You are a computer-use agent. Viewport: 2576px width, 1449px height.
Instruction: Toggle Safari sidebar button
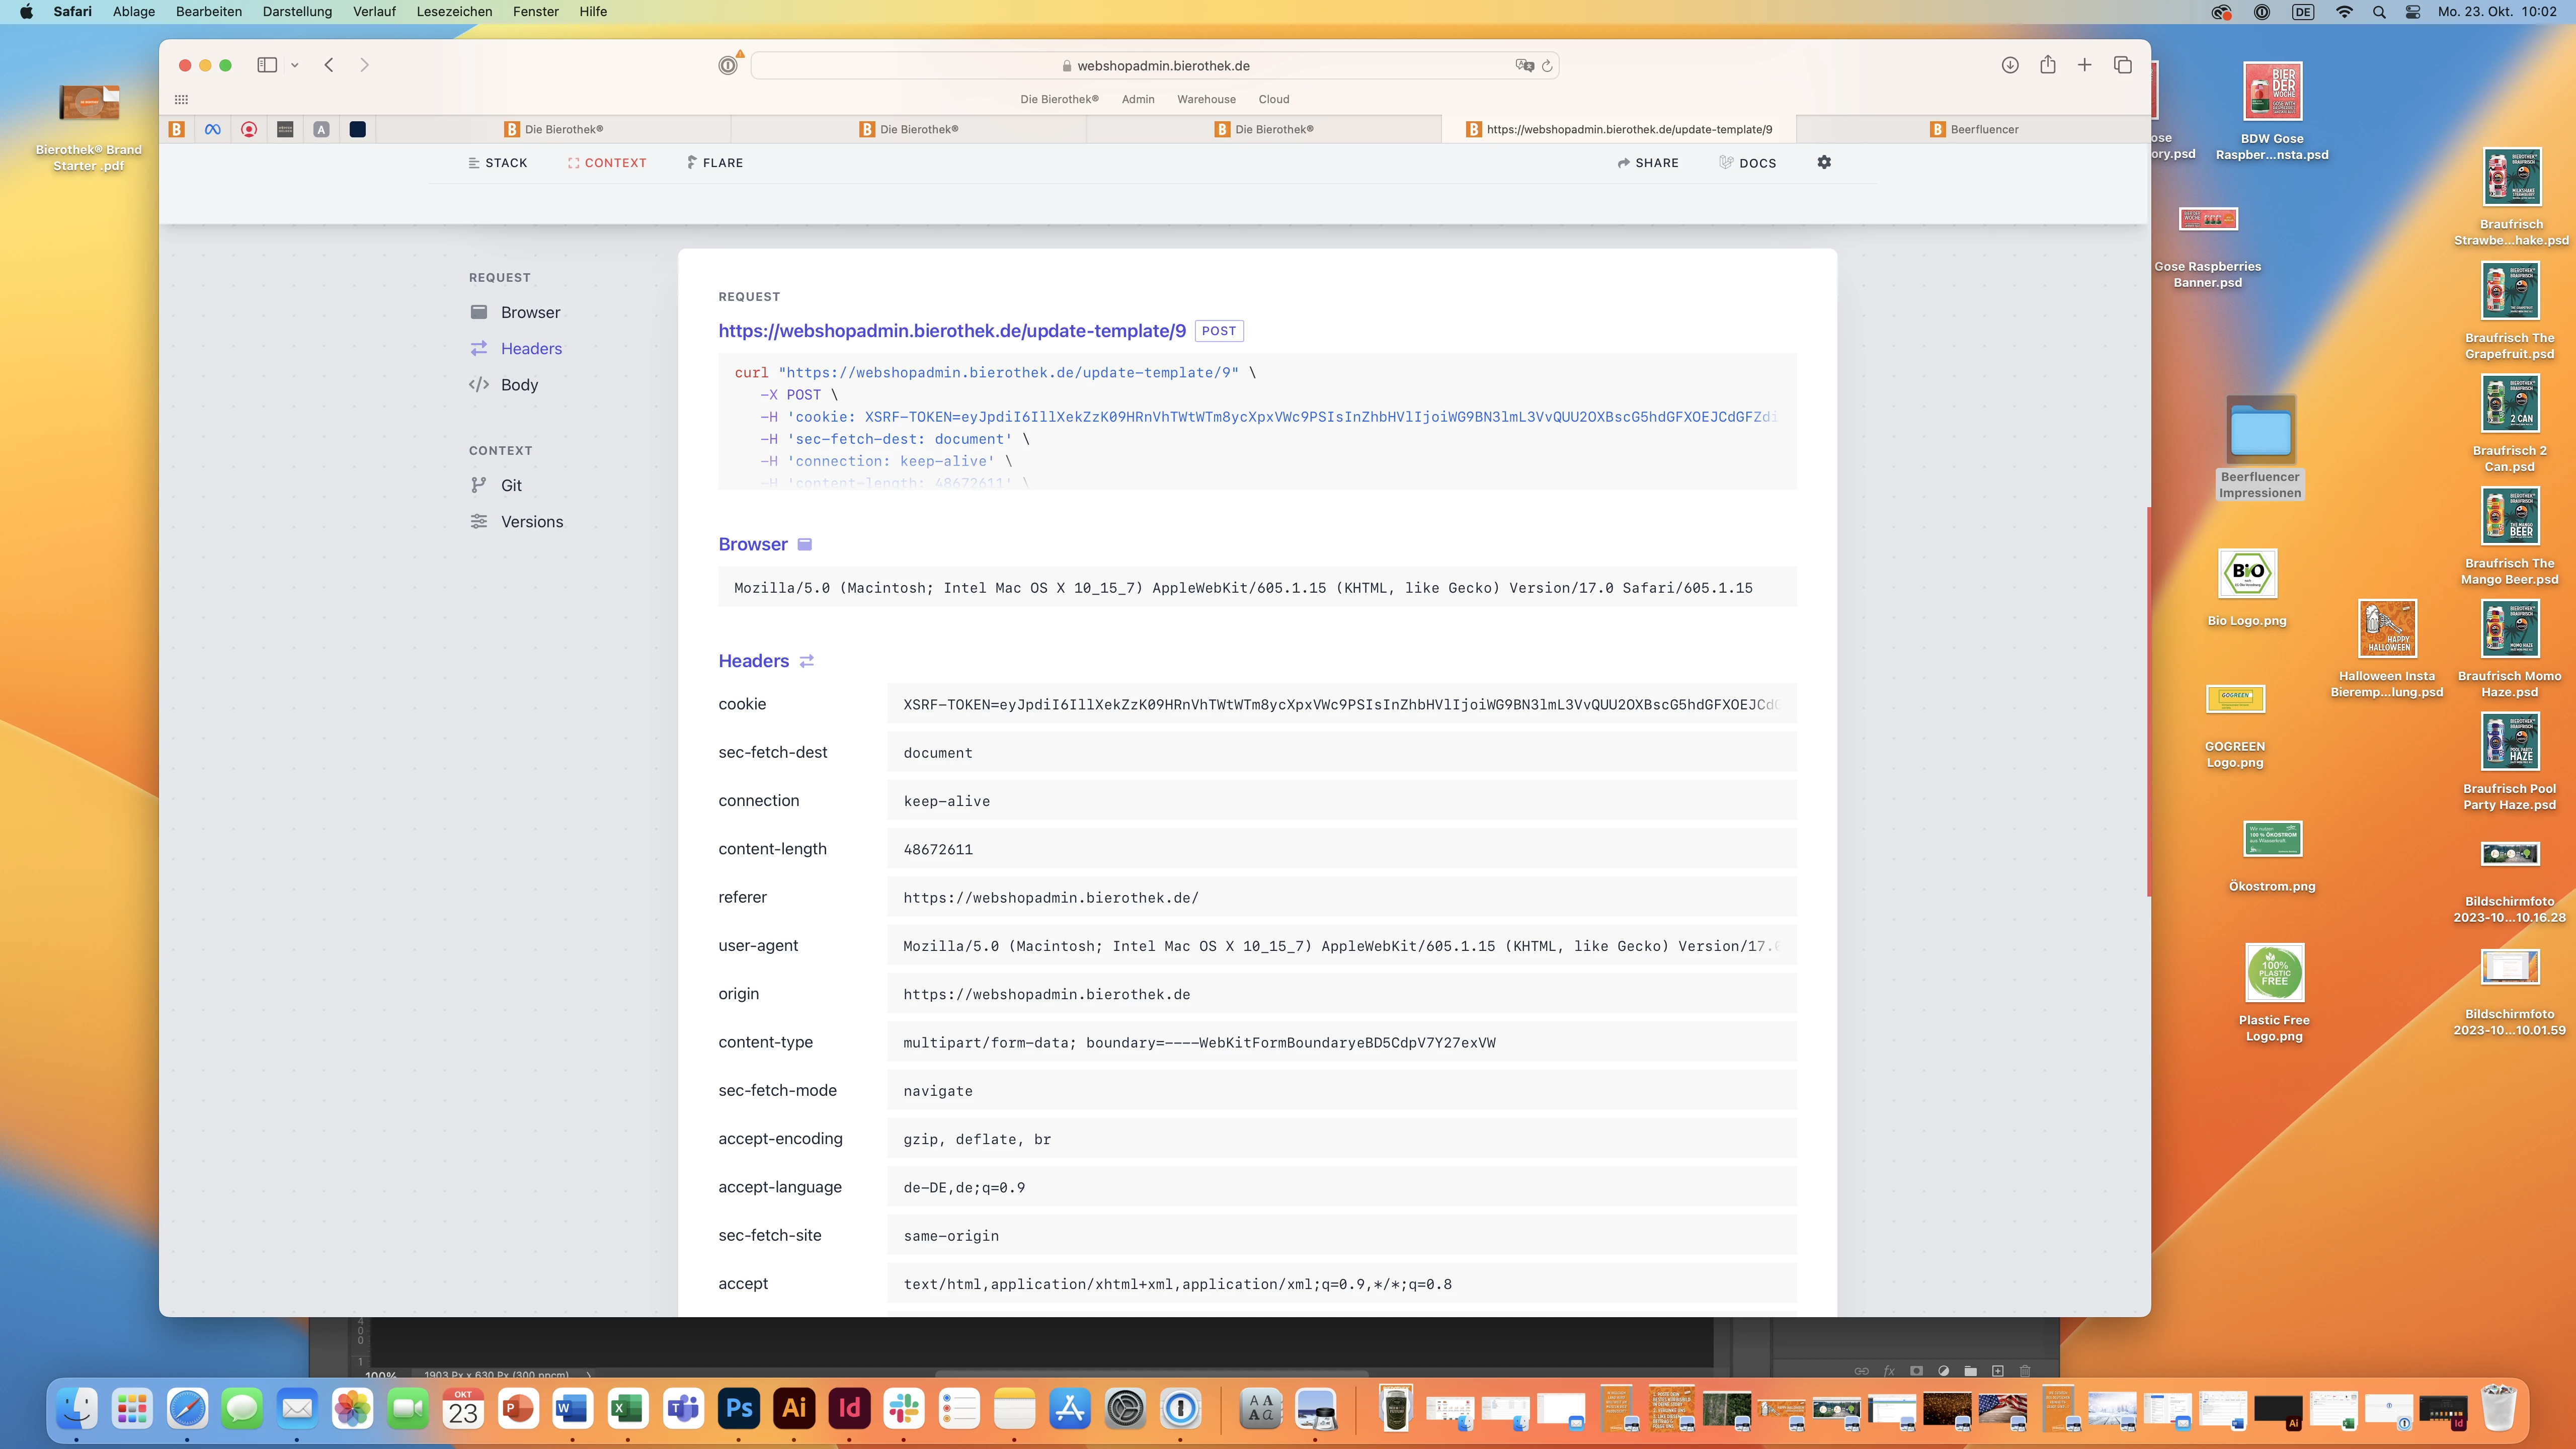click(267, 65)
